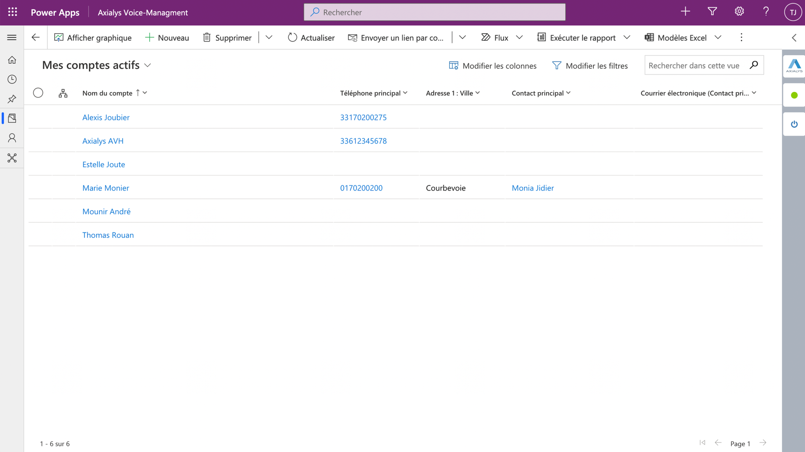Screen dimensions: 805x452
Task: Open the Home icon in left sidebar
Action: [12, 60]
